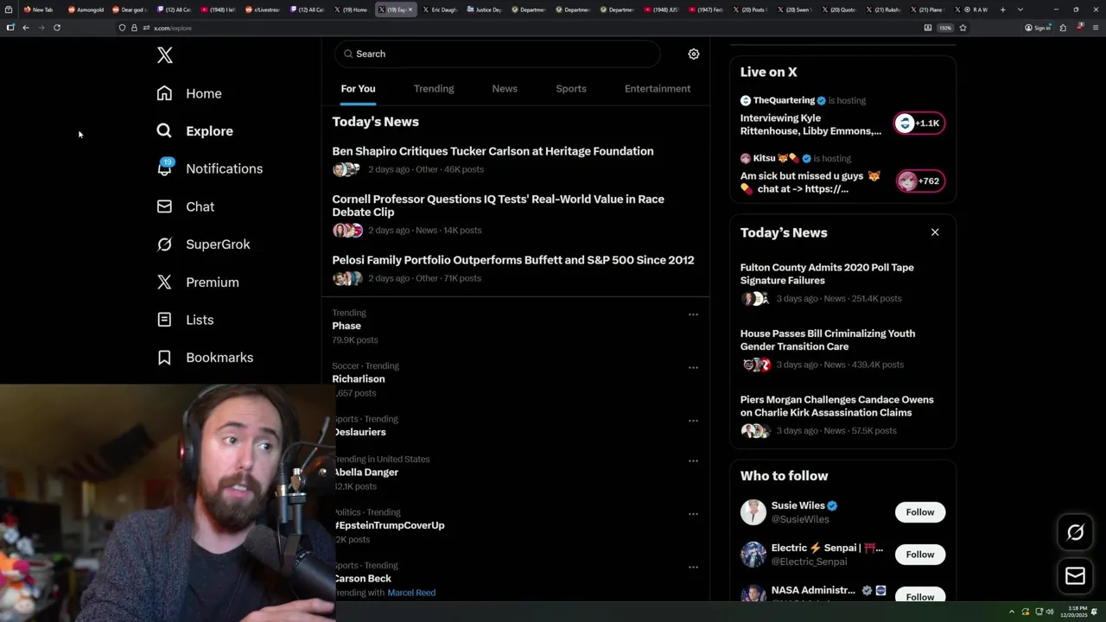The height and width of the screenshot is (622, 1106).
Task: Switch to the News tab
Action: coord(505,89)
